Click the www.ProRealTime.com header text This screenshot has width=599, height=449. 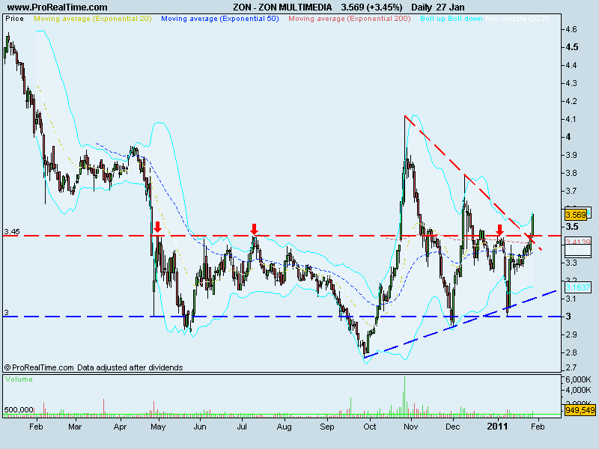click(x=58, y=7)
